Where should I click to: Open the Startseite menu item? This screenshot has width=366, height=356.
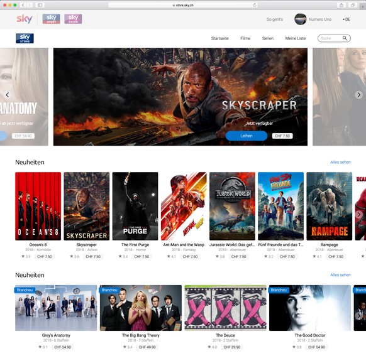(220, 38)
